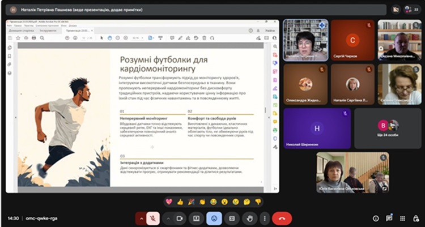Open the activities grid icon
The image size is (425, 227).
402,219
